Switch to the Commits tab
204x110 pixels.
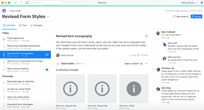9,25
